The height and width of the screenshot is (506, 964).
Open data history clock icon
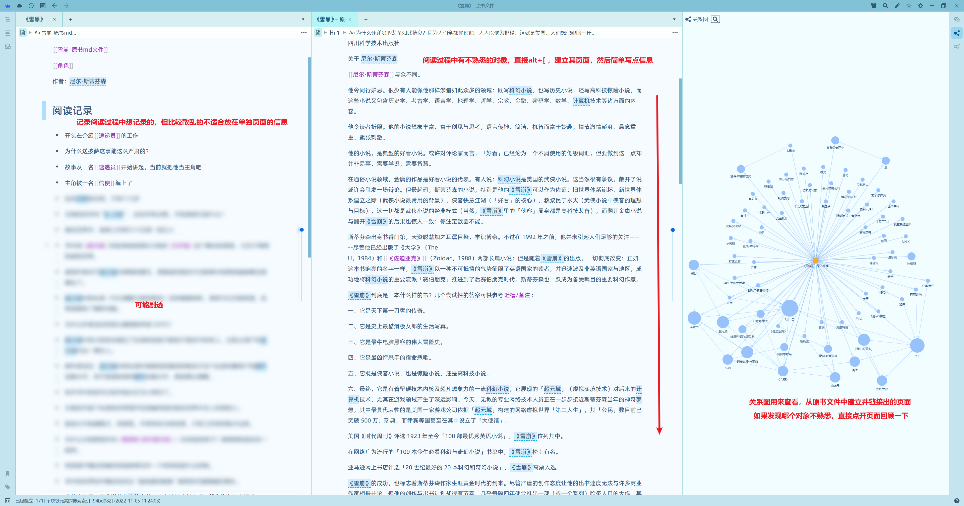coord(31,6)
